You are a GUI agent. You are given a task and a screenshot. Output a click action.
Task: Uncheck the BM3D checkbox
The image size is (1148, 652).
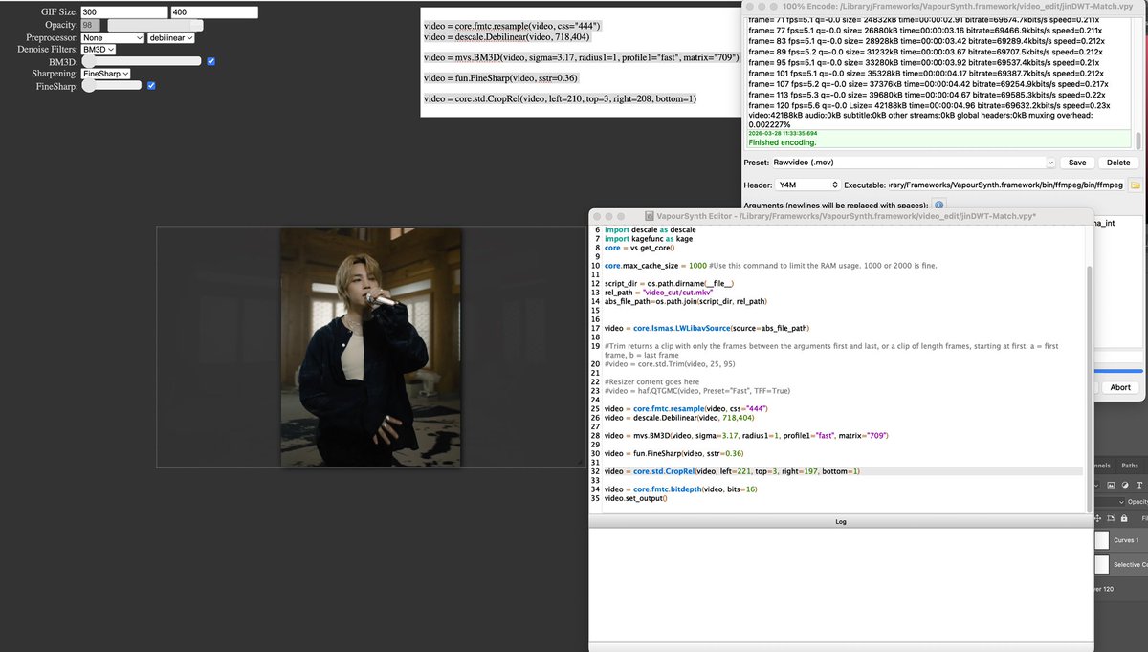[x=211, y=61]
